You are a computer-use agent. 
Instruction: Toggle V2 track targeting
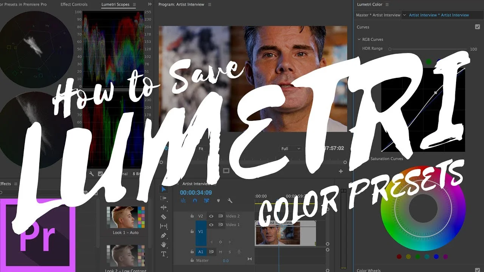pos(201,216)
